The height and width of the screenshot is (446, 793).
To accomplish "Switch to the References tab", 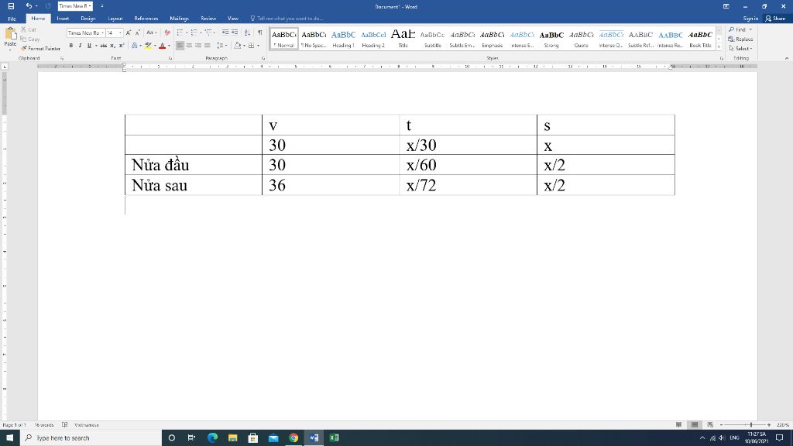I will [146, 19].
